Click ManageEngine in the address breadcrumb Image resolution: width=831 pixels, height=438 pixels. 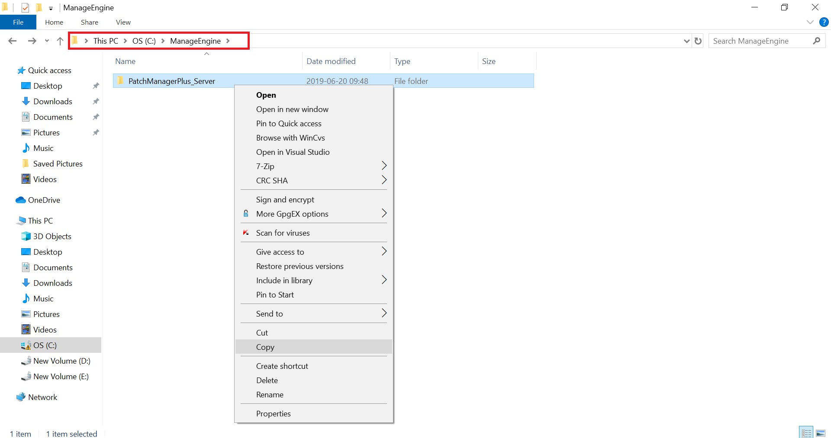pos(195,41)
